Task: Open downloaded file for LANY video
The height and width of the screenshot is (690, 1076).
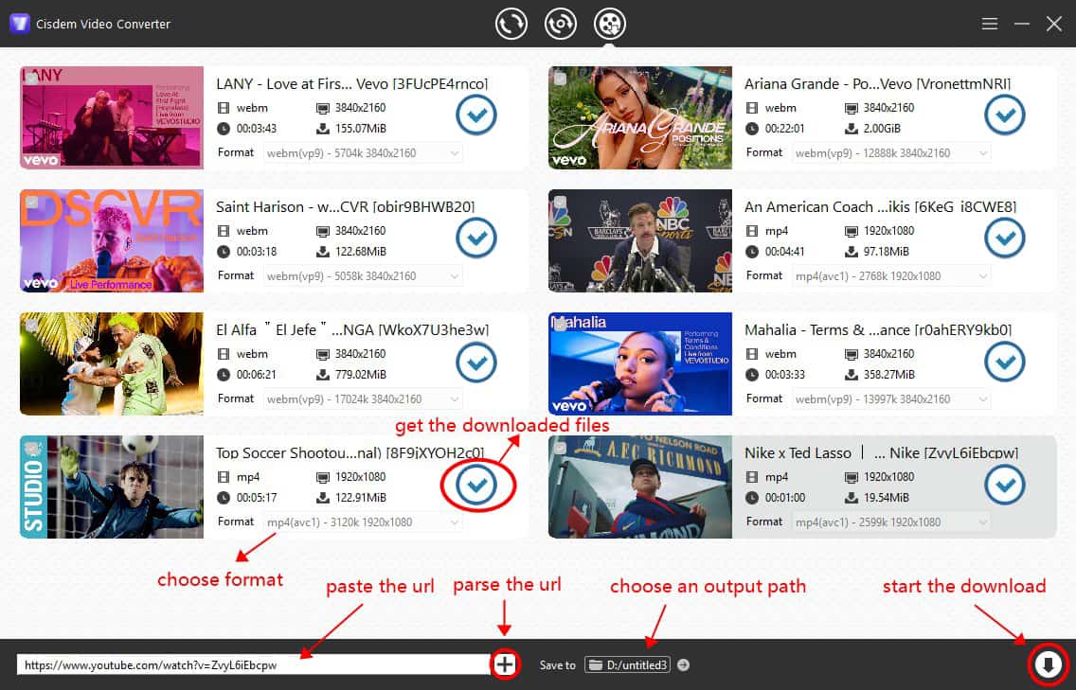Action: pos(476,115)
